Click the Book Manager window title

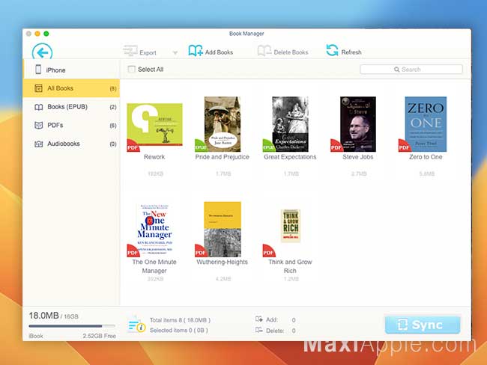tap(246, 34)
